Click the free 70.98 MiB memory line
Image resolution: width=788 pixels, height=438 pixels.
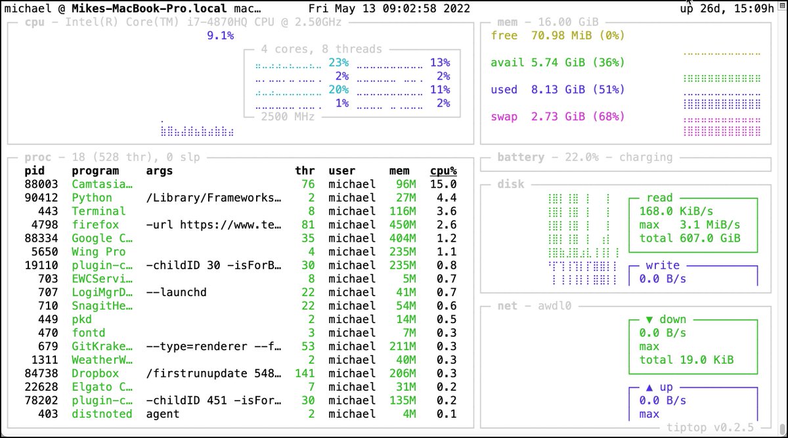558,35
